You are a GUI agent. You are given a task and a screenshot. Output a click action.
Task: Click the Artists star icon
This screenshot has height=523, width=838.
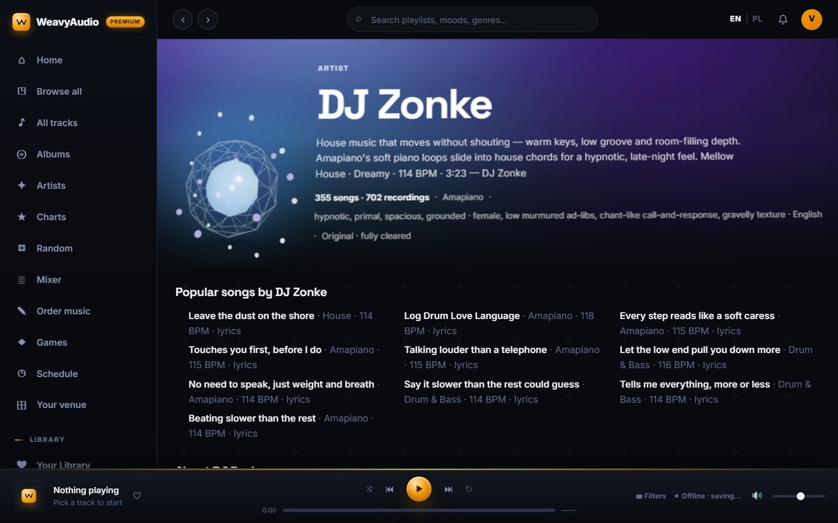pyautogui.click(x=22, y=186)
